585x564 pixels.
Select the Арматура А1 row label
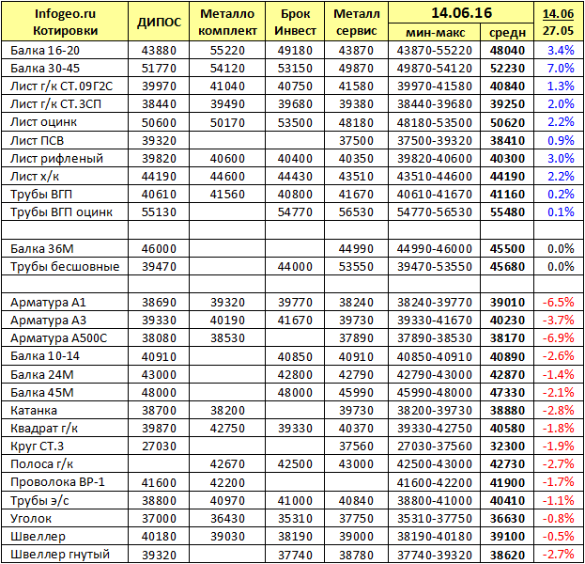(x=48, y=302)
